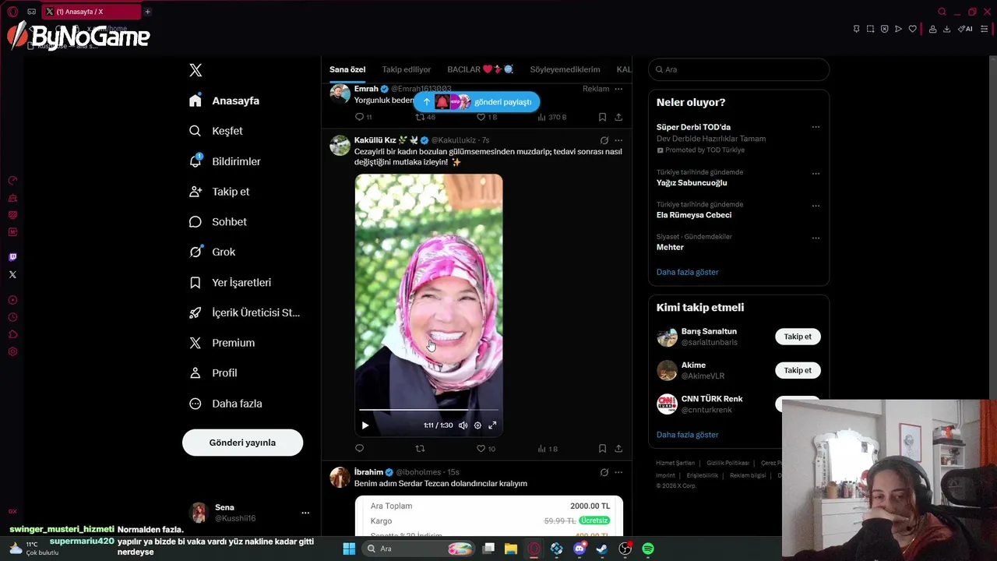
Task: Open Spotify from taskbar
Action: (x=648, y=549)
